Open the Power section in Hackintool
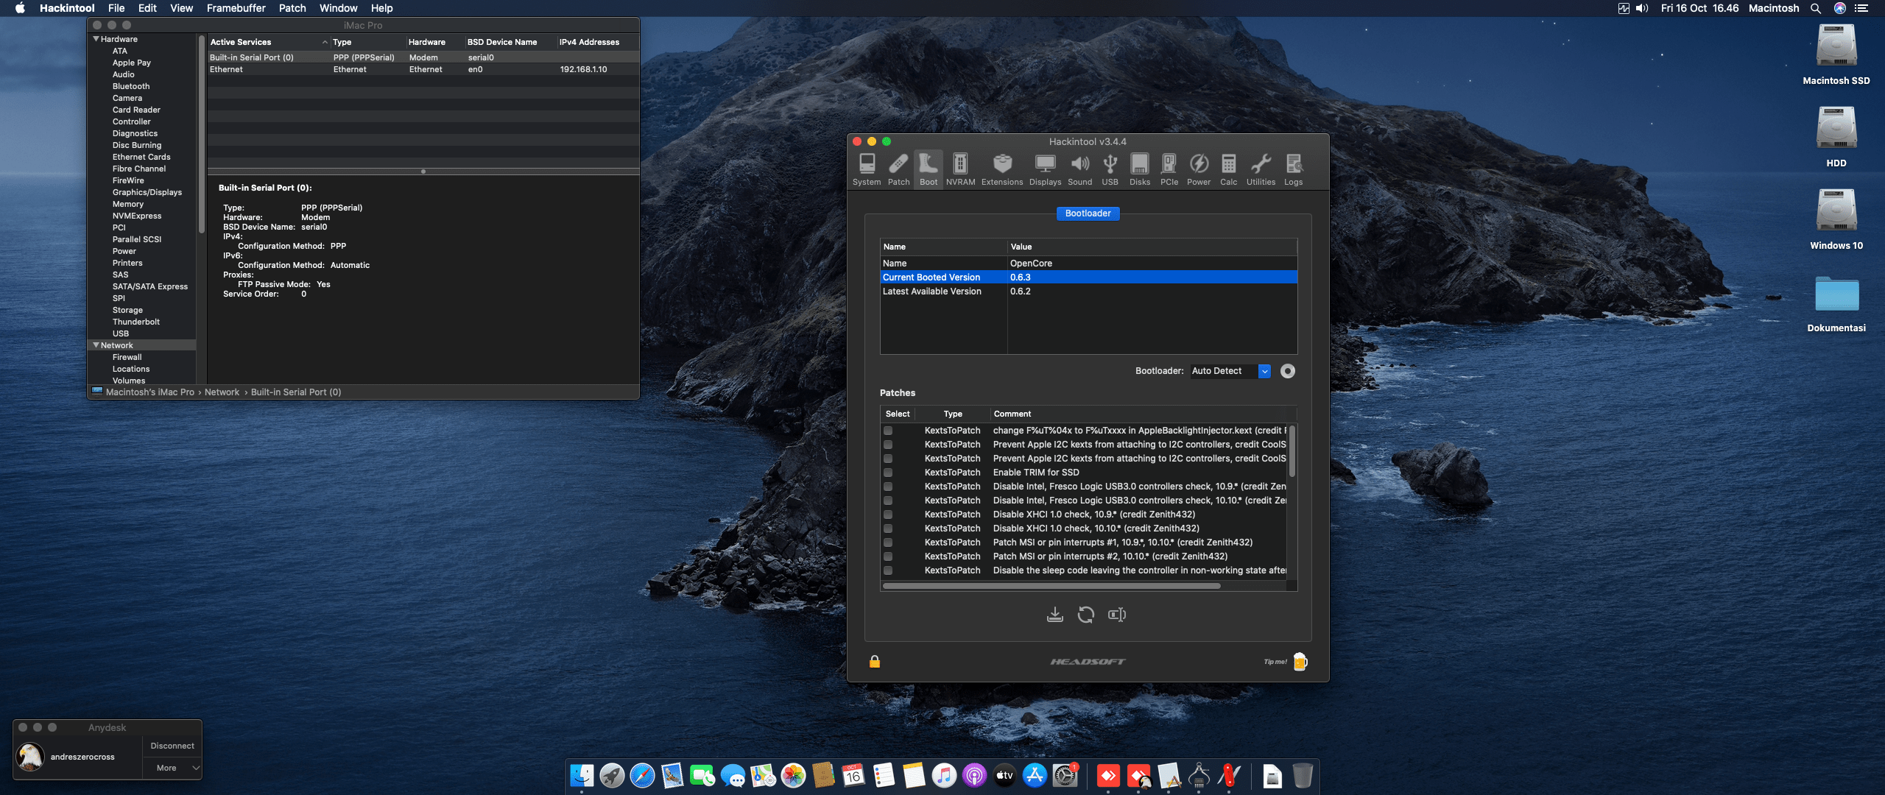The height and width of the screenshot is (795, 1885). (1199, 170)
